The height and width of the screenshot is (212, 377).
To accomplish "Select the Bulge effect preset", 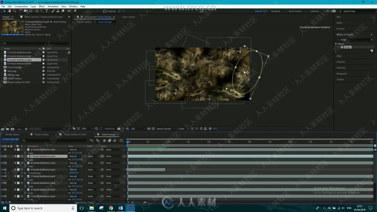I will (x=347, y=47).
